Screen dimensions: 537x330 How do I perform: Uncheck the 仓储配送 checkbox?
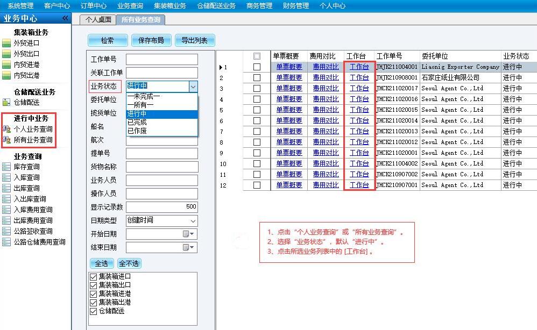(x=94, y=311)
